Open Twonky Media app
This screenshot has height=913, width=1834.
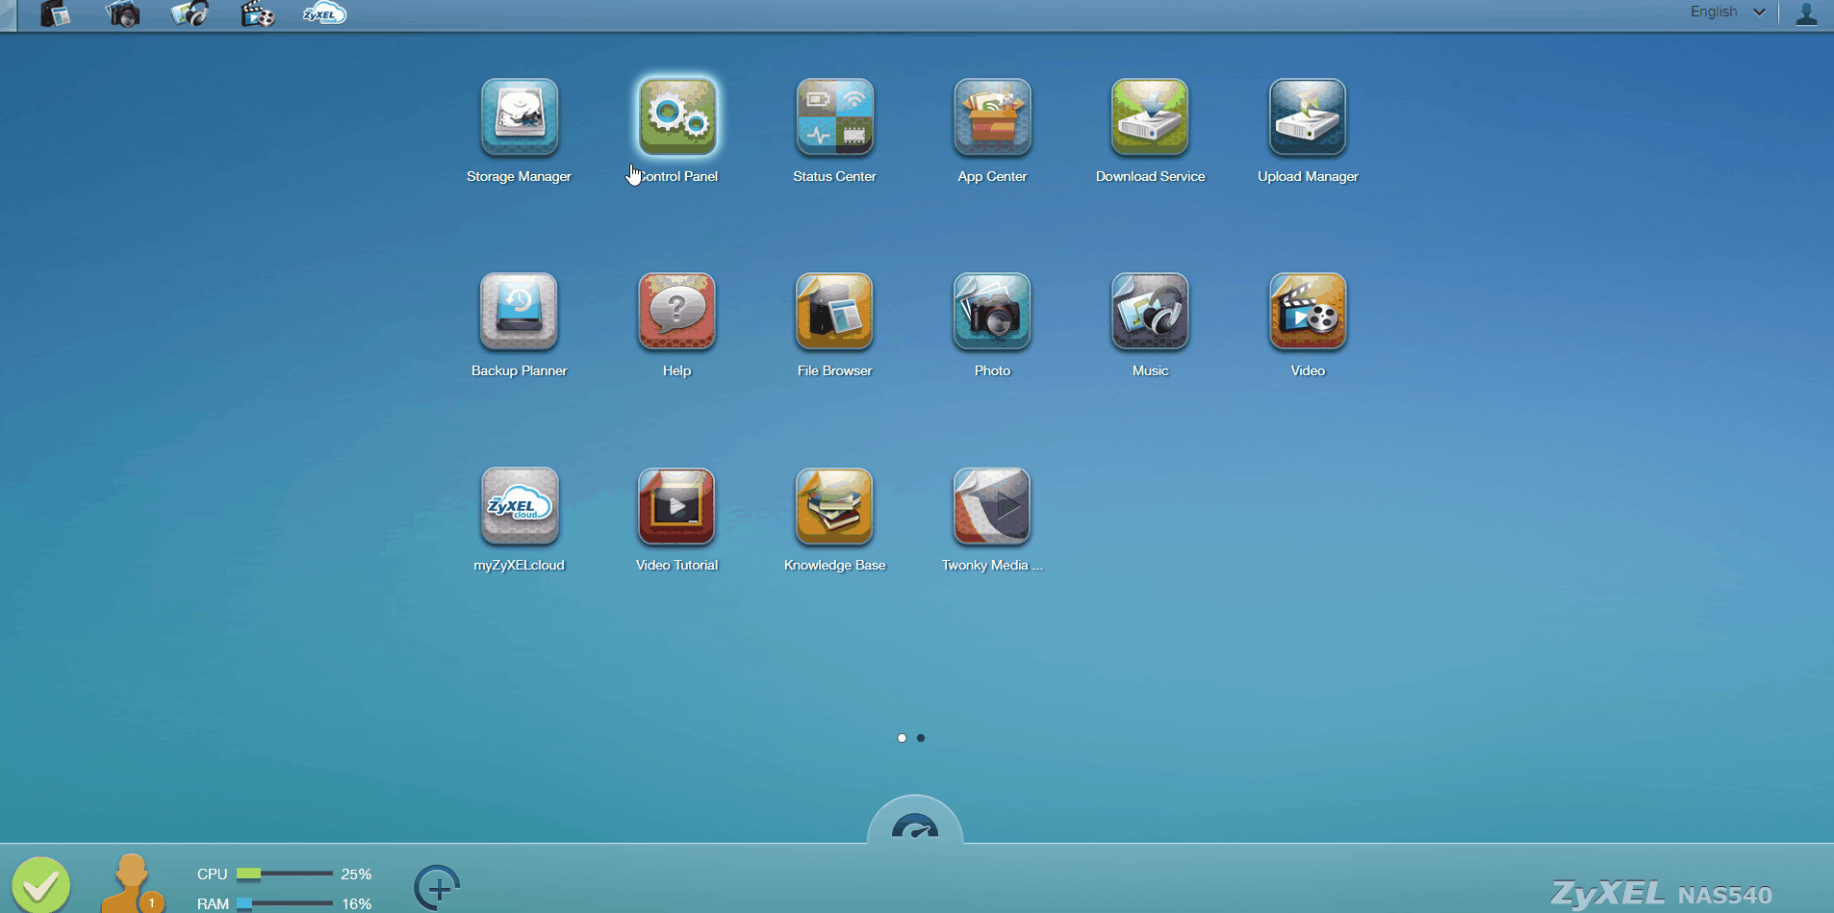click(x=993, y=505)
